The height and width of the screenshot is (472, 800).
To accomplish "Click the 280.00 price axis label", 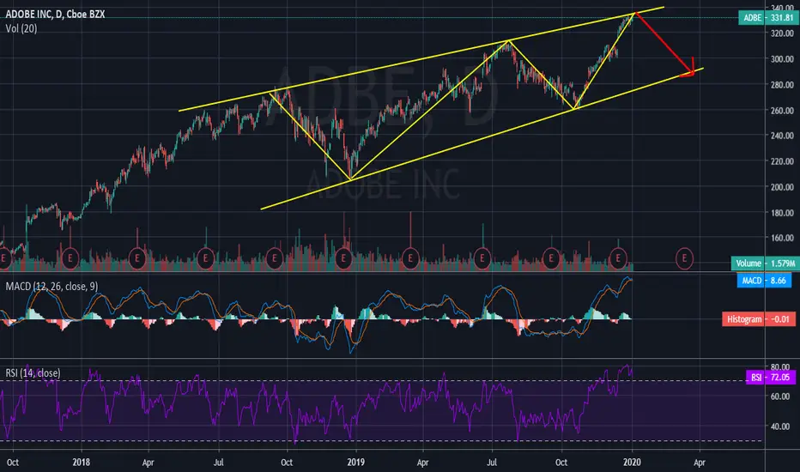I will pyautogui.click(x=782, y=85).
